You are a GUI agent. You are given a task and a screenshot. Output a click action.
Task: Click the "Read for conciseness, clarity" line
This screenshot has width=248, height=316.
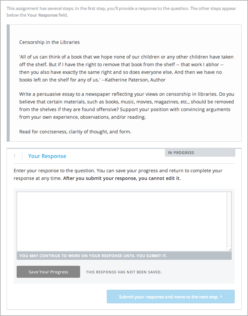point(75,132)
